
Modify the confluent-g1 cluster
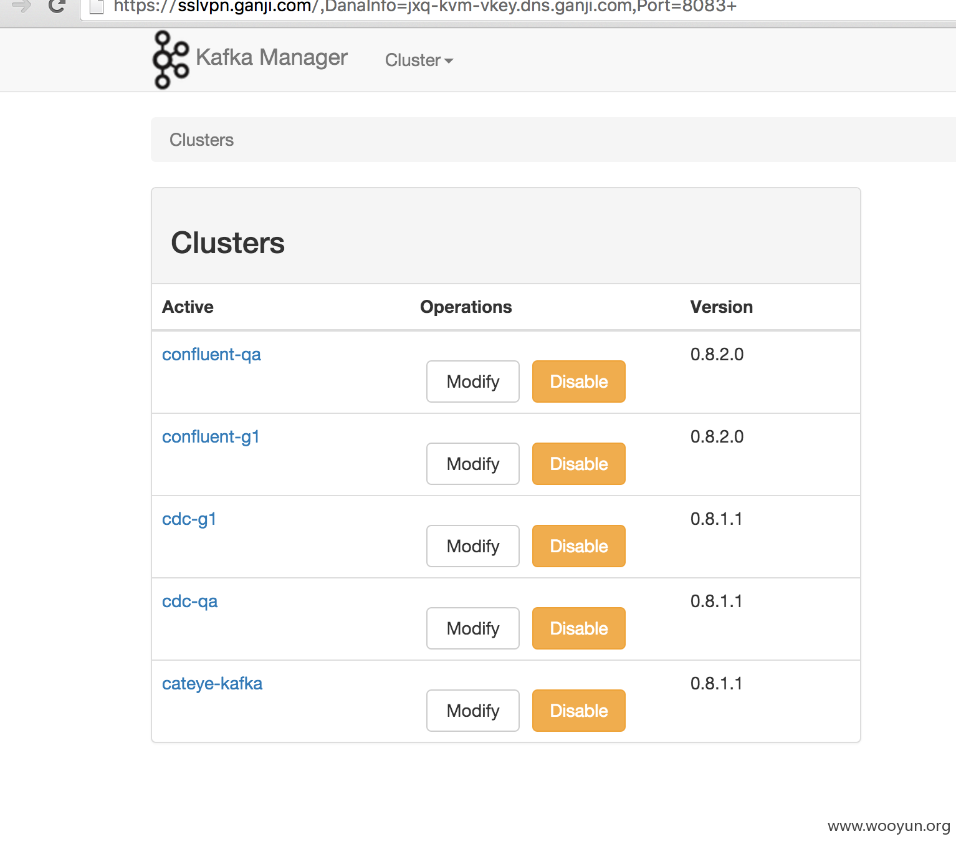(473, 464)
